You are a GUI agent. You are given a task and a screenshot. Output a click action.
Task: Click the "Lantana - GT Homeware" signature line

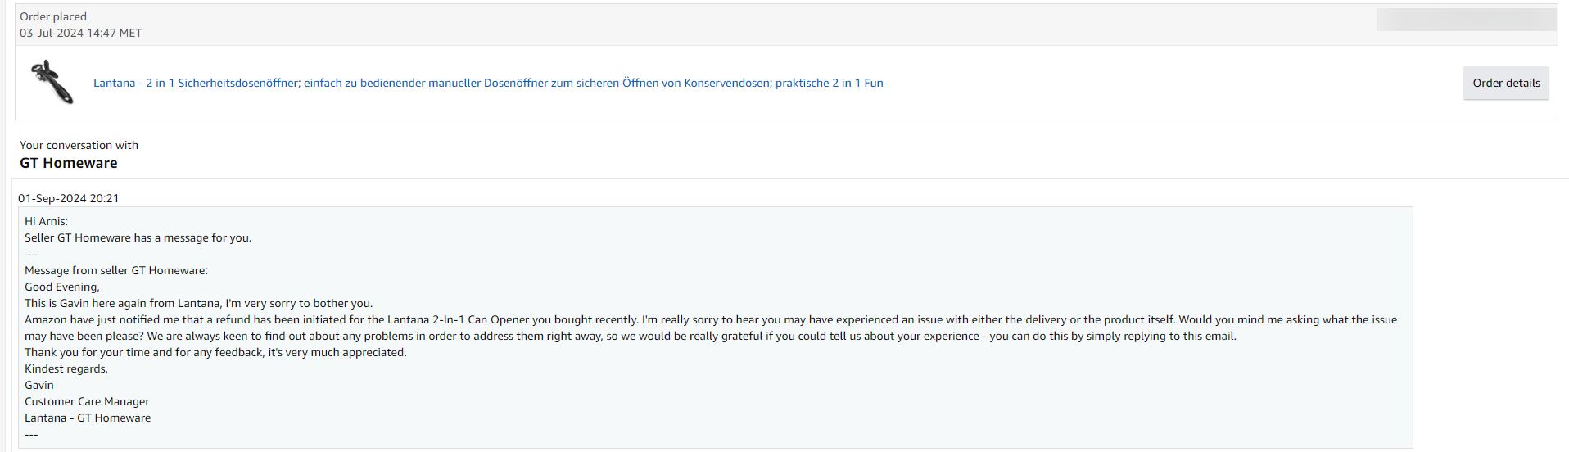(x=88, y=418)
